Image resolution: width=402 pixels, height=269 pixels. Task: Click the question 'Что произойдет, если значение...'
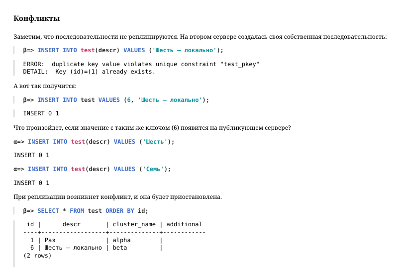[152, 128]
